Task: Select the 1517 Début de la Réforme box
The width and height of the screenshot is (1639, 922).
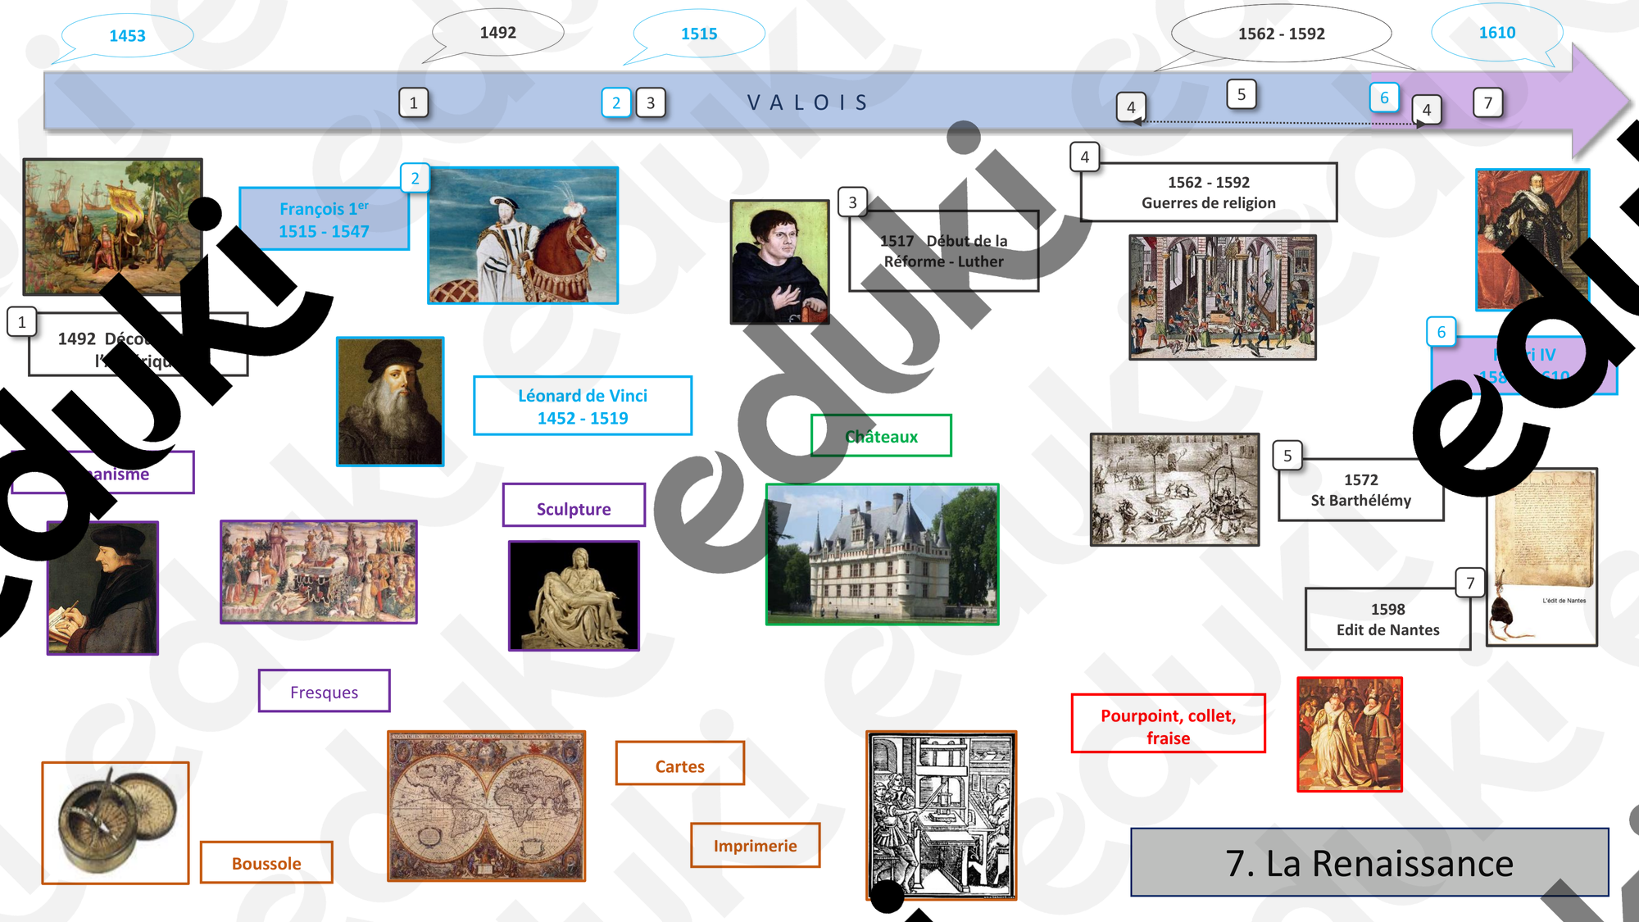Action: [x=944, y=251]
